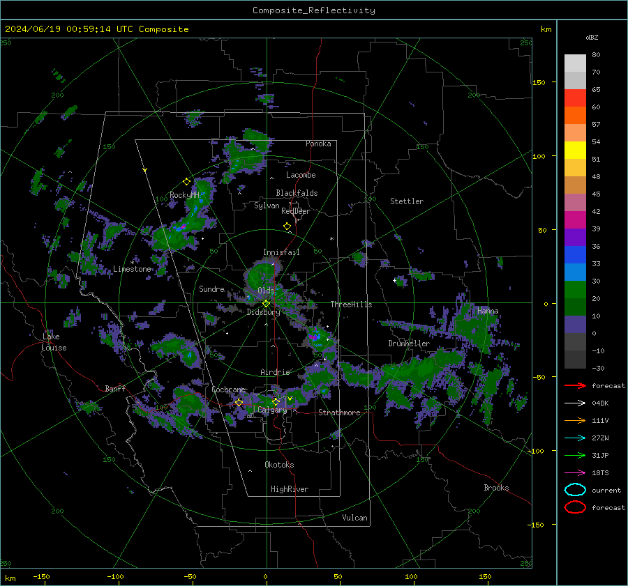Select the red 60–65 dBZ color swatch

pos(575,98)
